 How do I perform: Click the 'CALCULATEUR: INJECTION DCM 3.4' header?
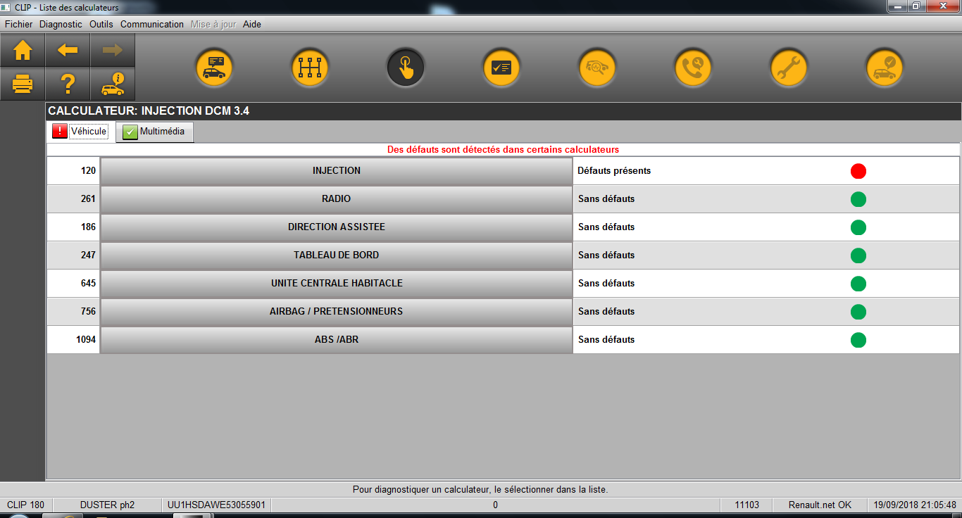click(149, 111)
